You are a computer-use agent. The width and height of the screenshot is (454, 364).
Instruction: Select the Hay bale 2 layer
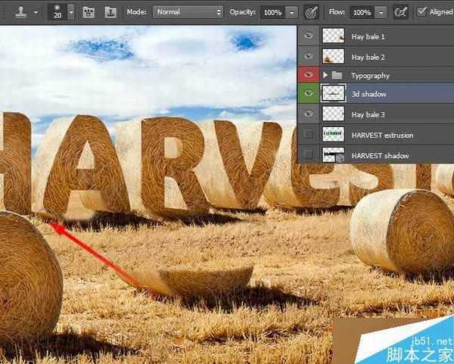point(368,56)
